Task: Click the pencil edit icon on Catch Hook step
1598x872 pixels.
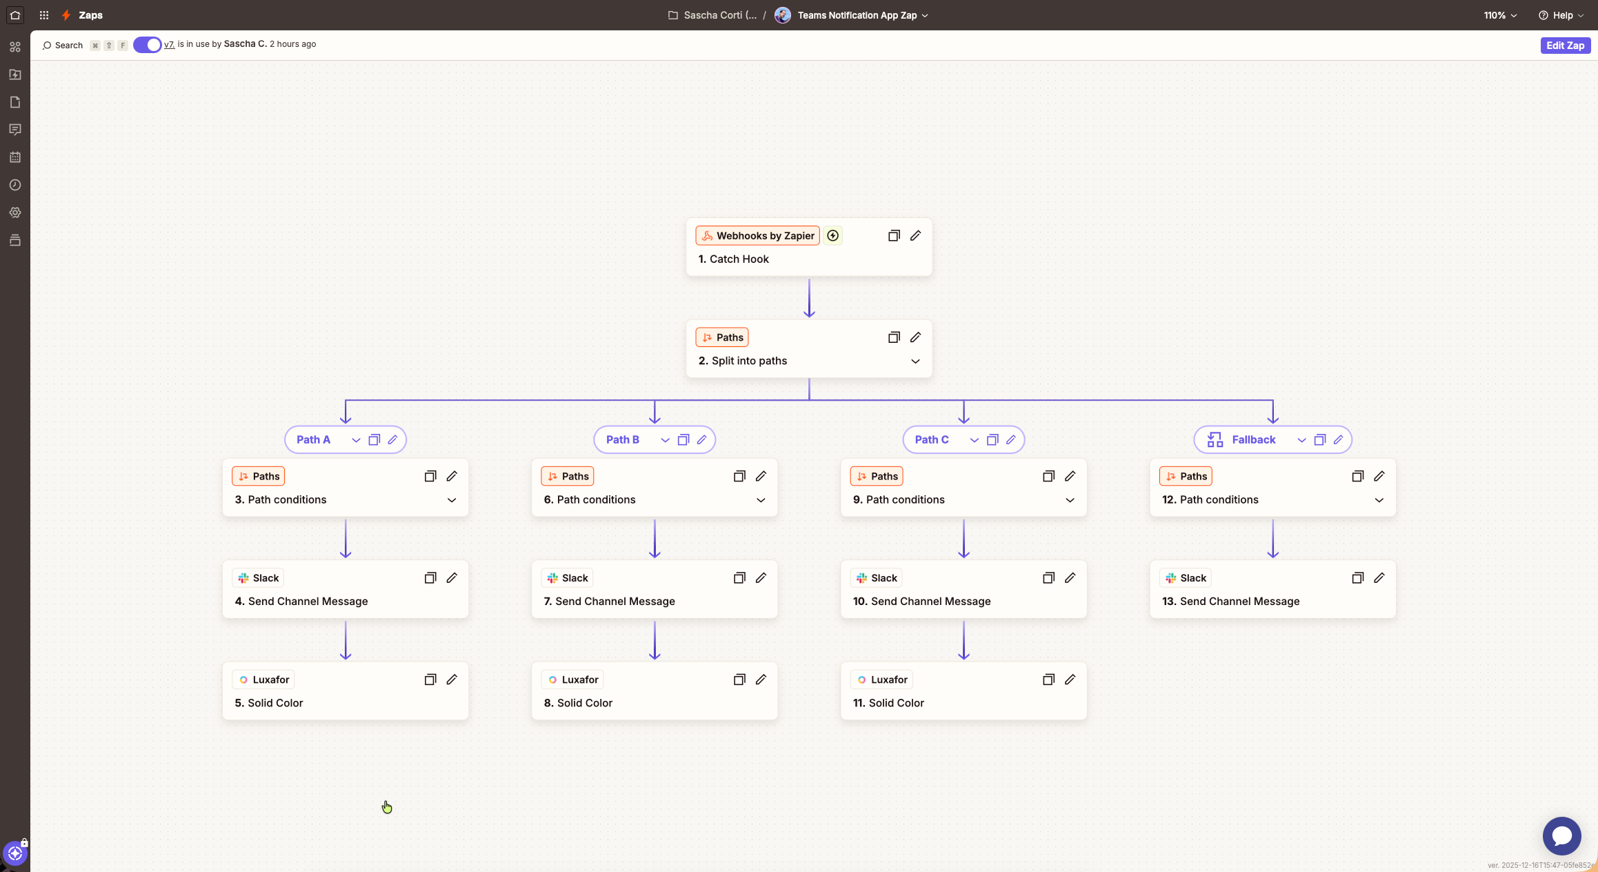Action: click(x=915, y=236)
